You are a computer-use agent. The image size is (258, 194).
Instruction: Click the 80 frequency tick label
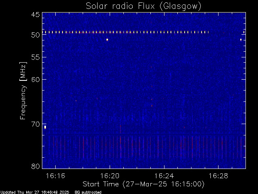pyautogui.click(x=35, y=166)
